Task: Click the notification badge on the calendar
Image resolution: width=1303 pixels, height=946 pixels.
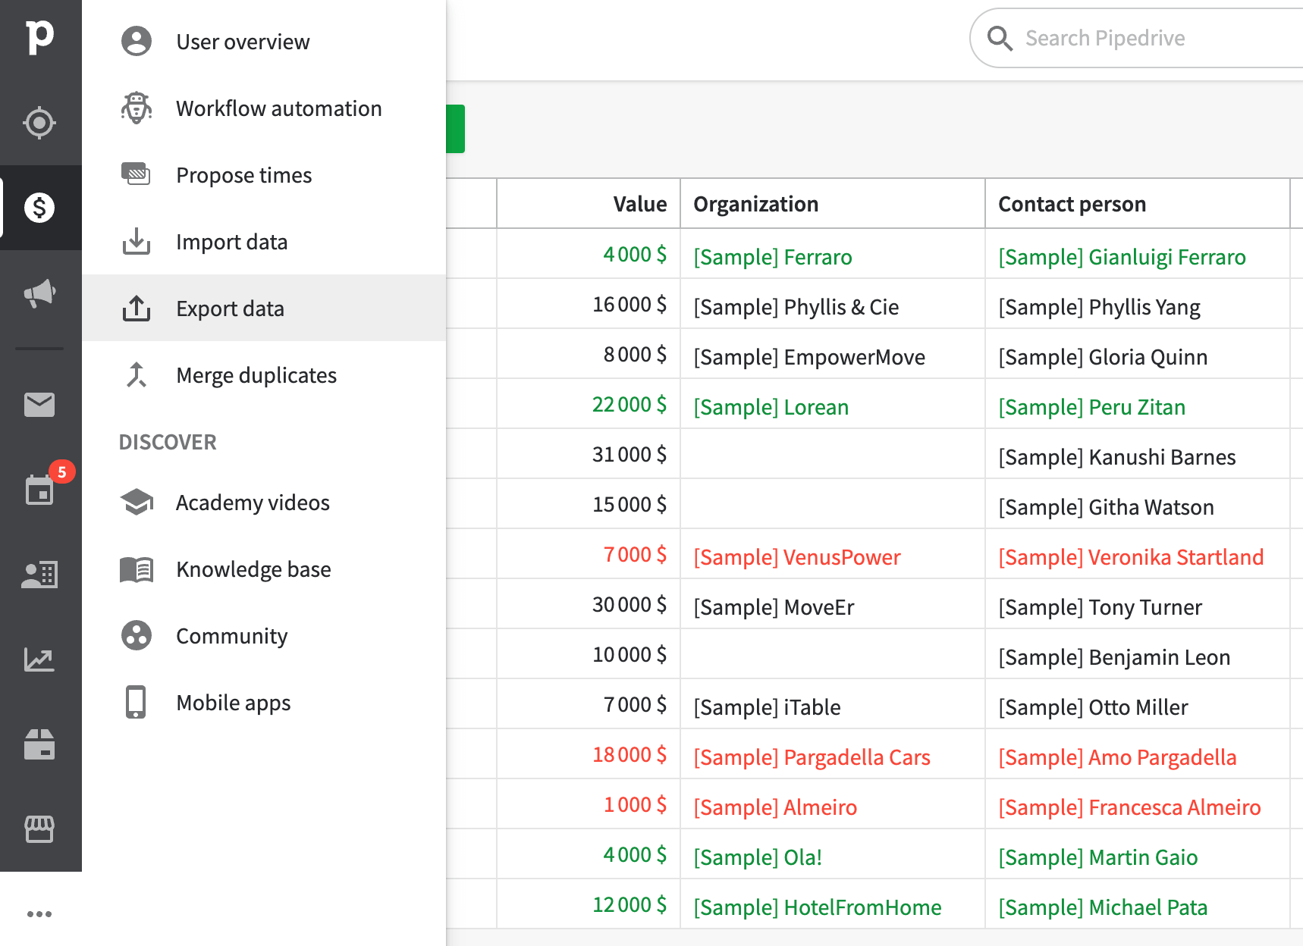Action: coord(62,472)
